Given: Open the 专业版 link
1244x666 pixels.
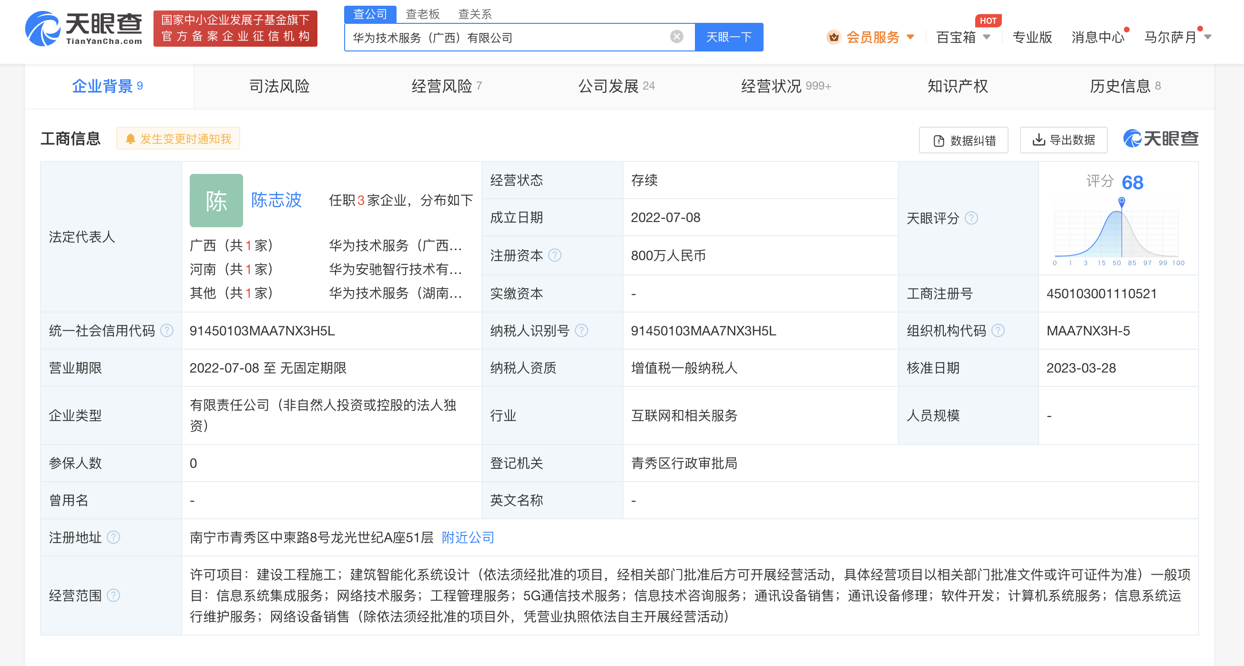Looking at the screenshot, I should tap(1032, 37).
